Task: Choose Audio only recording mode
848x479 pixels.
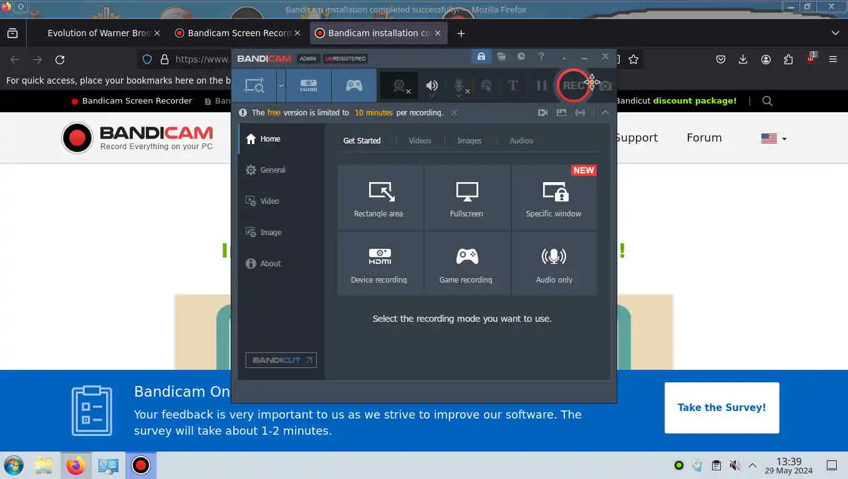Action: 554,263
